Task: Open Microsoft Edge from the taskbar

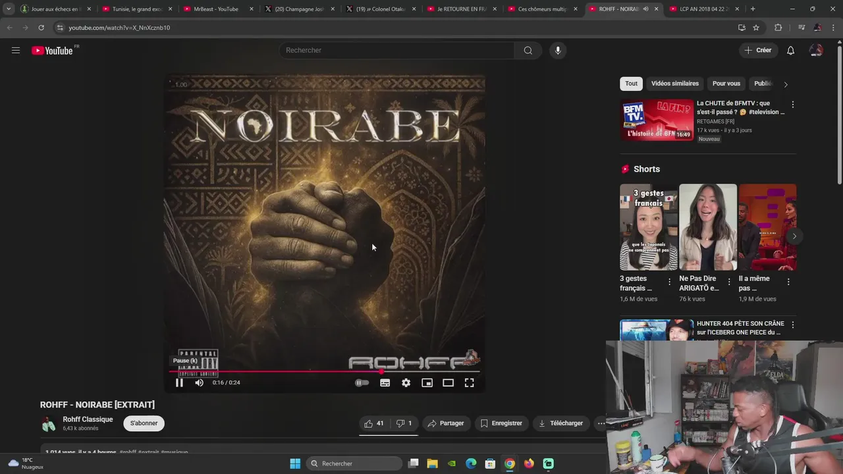Action: [x=471, y=463]
